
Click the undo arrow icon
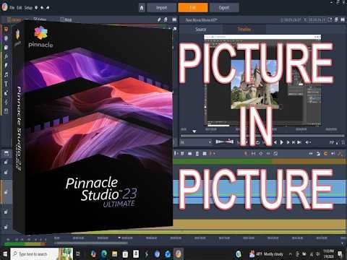point(42,8)
